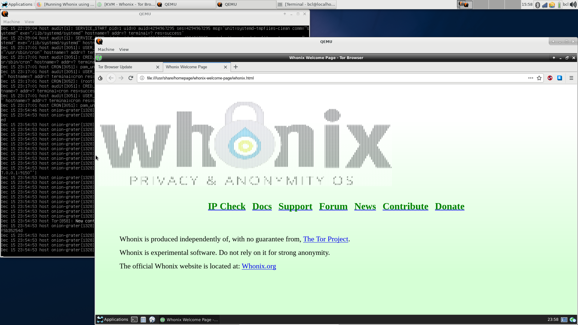Toggle the forward navigation arrow button
The width and height of the screenshot is (578, 325).
(121, 78)
